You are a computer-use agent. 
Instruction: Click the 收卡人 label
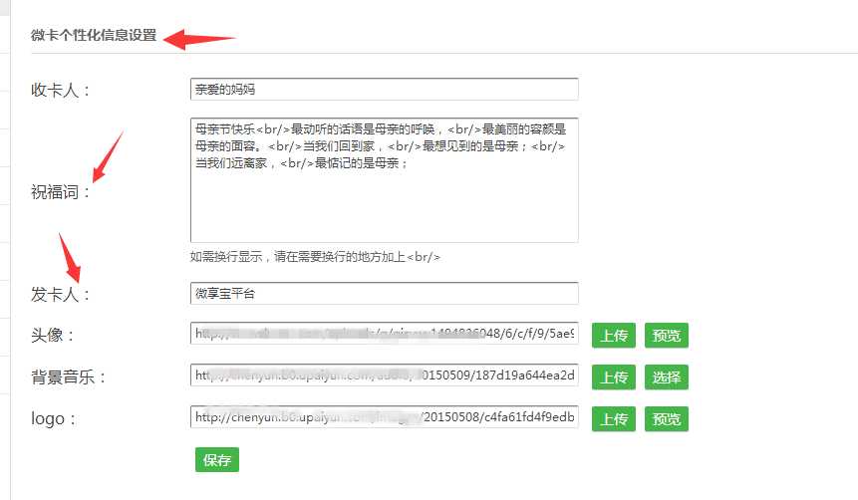(61, 91)
